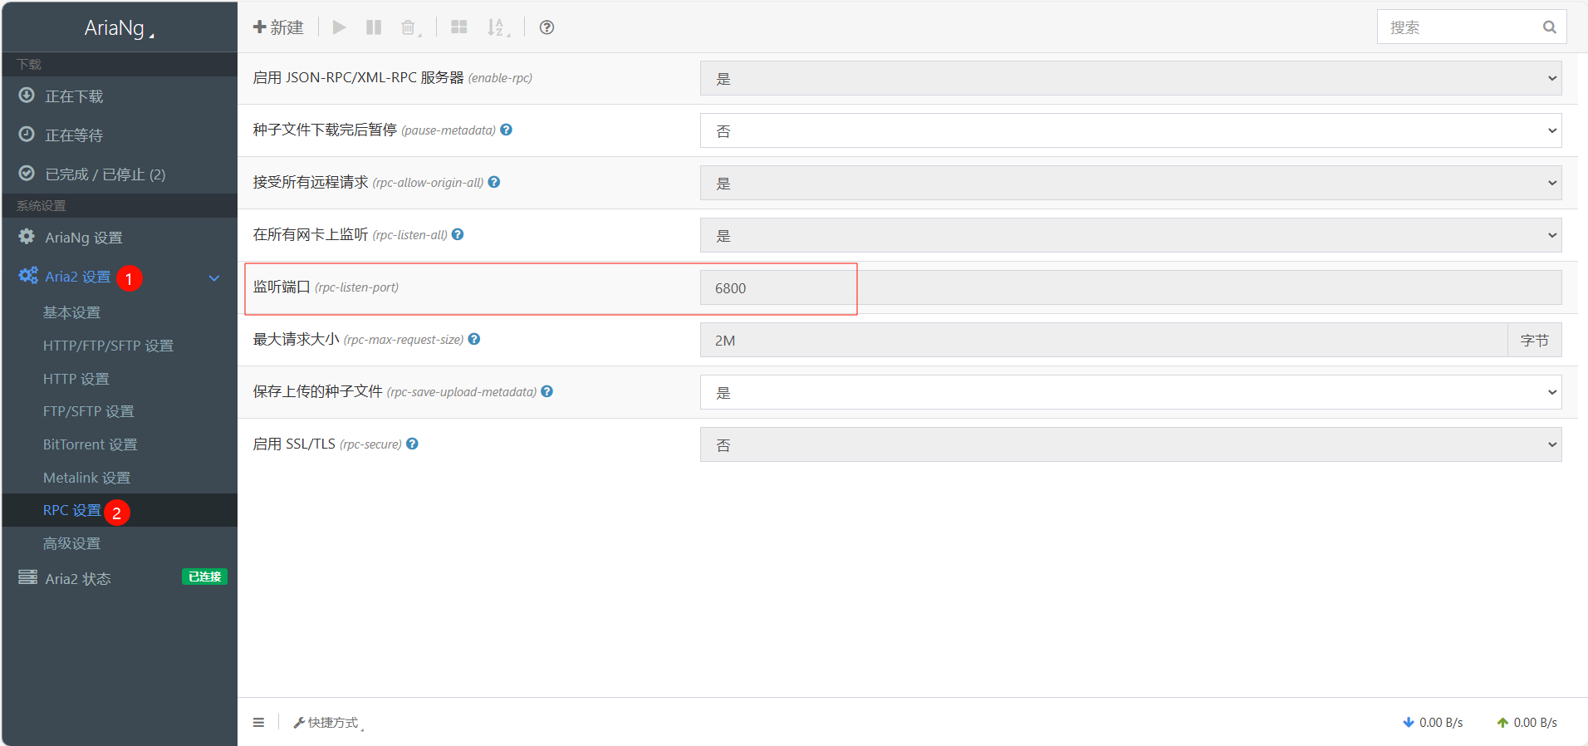Screen dimensions: 1588x746
Task: Click the help question mark toolbar icon
Action: [546, 27]
